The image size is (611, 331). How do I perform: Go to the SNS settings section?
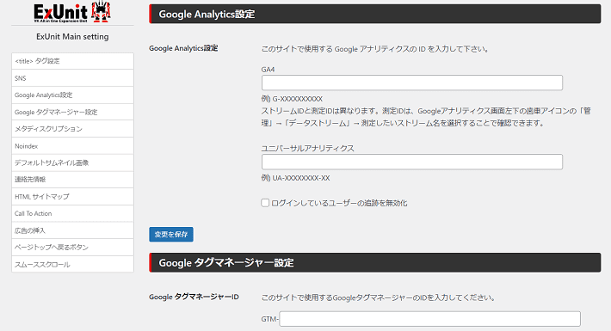click(72, 78)
